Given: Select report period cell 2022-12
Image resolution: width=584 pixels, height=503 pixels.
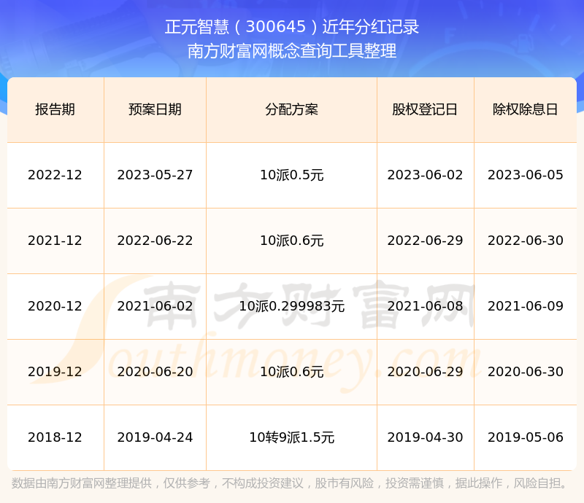Looking at the screenshot, I should (55, 175).
